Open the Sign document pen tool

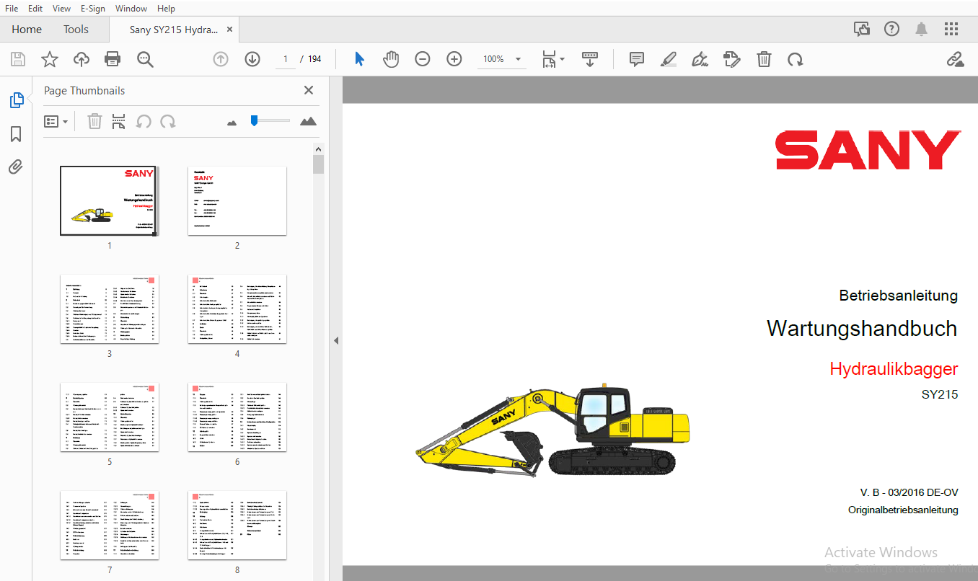point(700,59)
